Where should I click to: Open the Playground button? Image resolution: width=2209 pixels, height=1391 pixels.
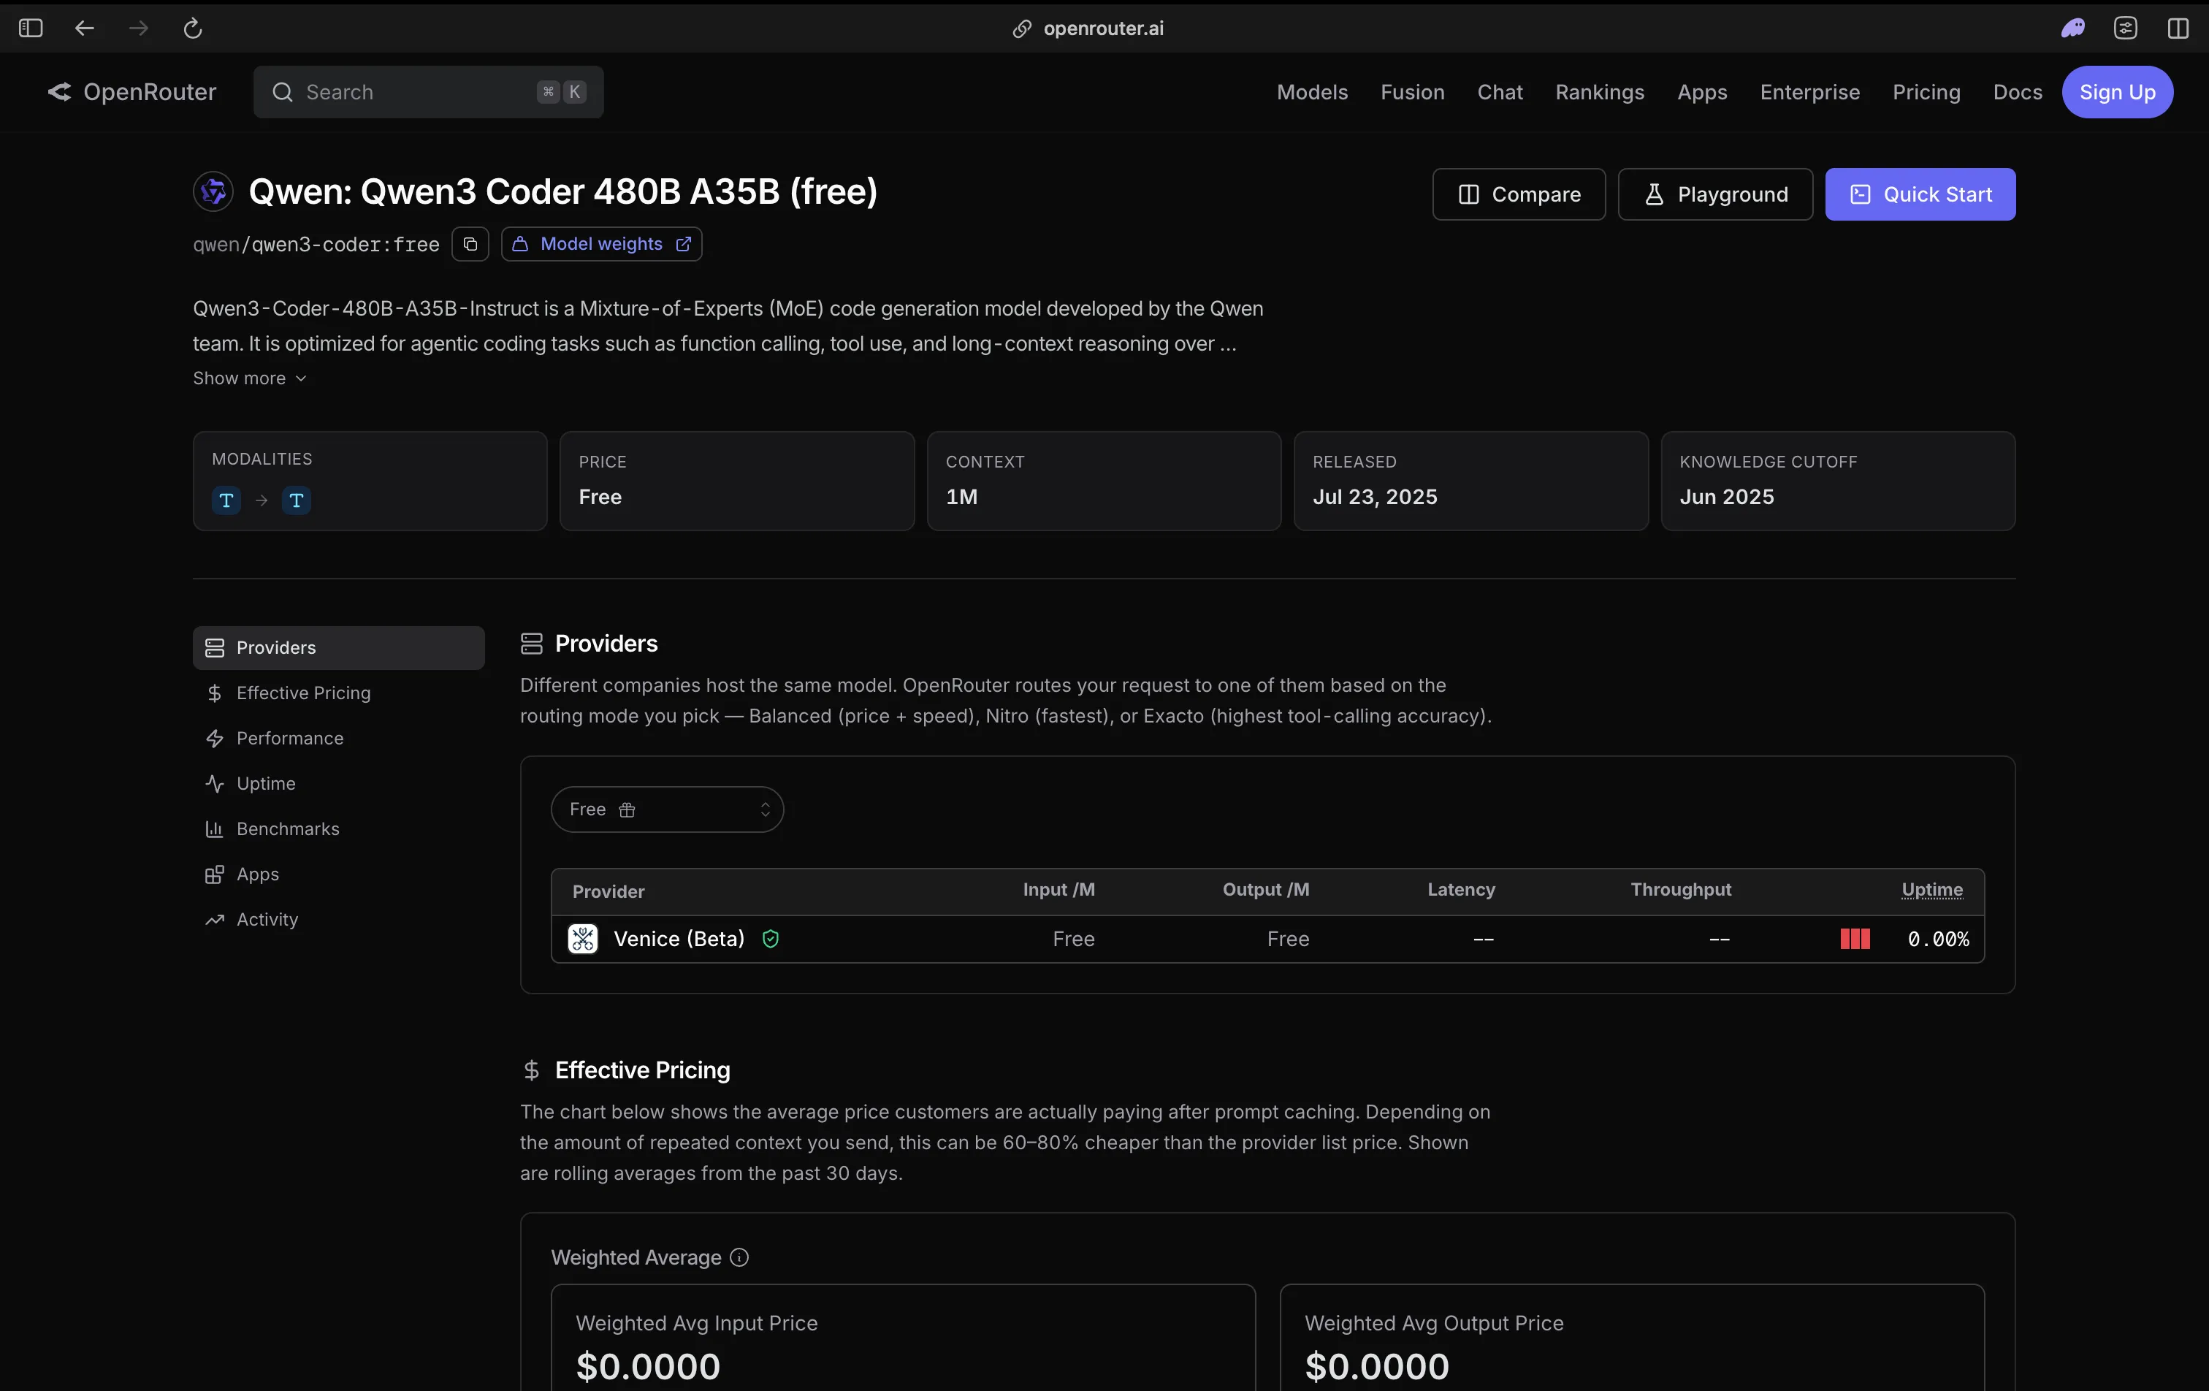pyautogui.click(x=1714, y=194)
